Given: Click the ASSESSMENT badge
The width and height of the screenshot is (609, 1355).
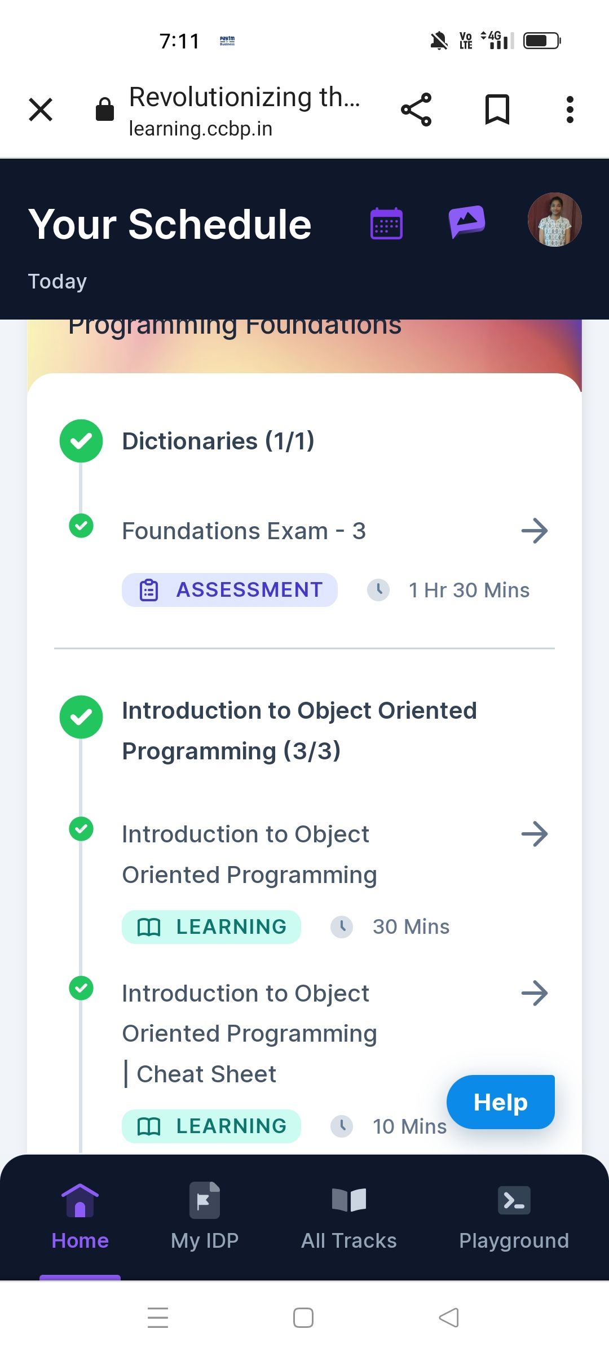Looking at the screenshot, I should (230, 590).
